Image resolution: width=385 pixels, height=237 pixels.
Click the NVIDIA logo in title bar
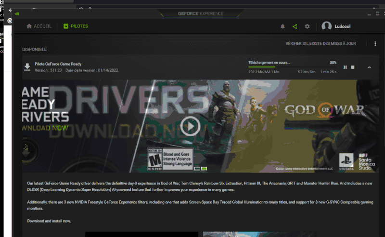(x=17, y=14)
